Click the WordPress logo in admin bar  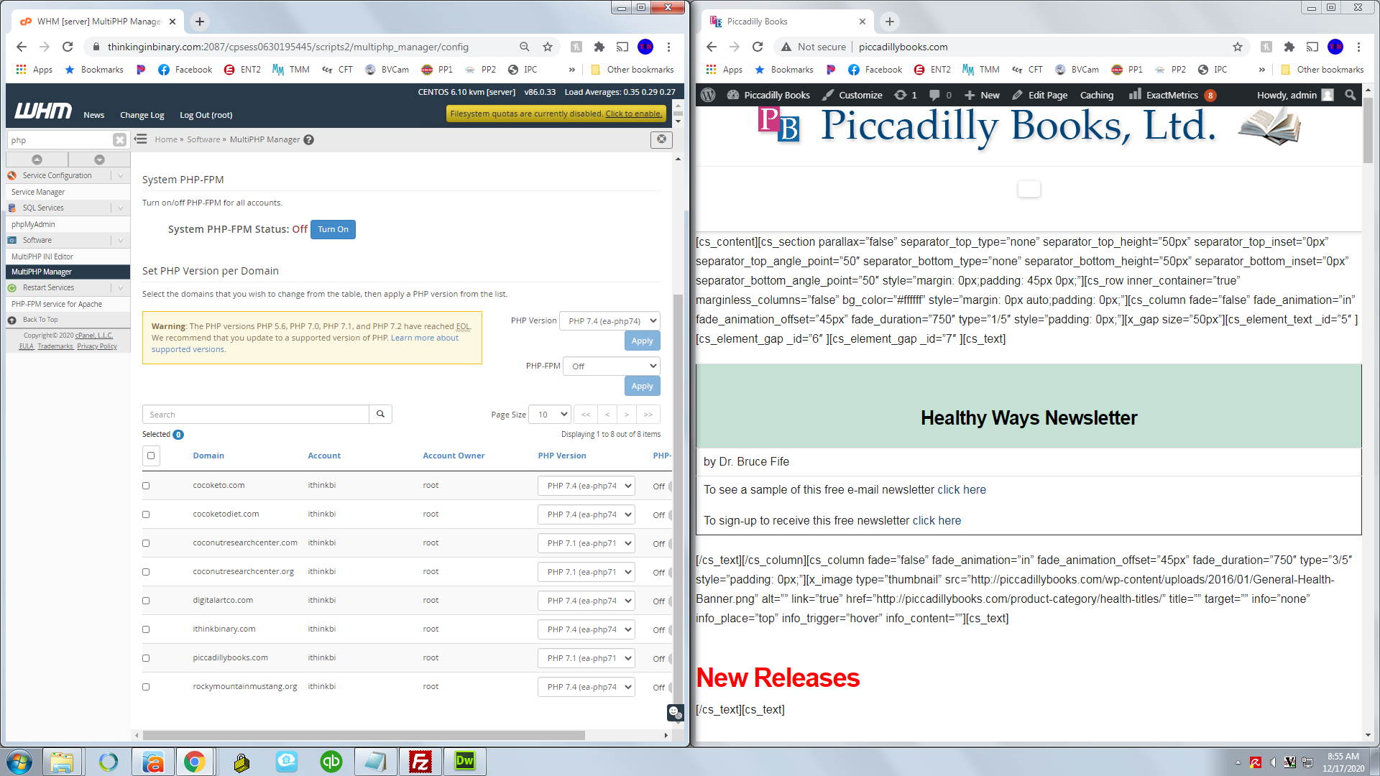[x=708, y=95]
